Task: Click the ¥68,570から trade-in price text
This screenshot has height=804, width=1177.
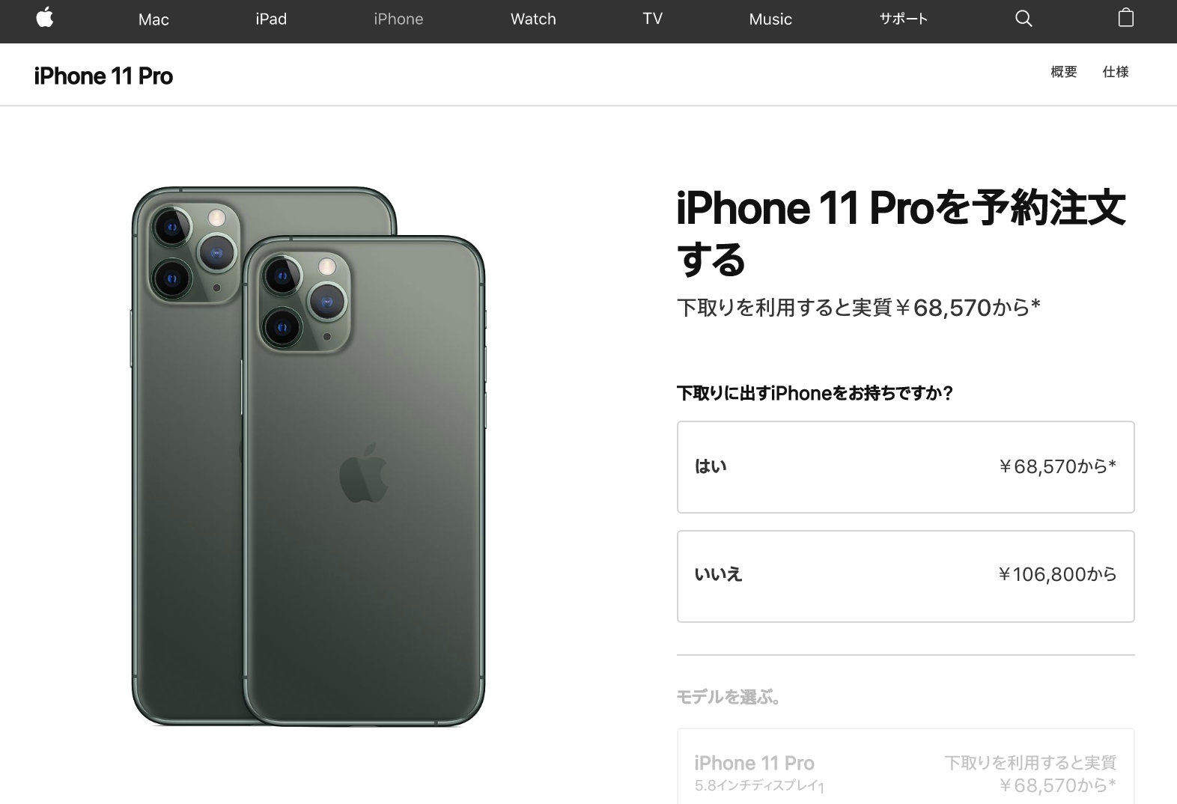Action: 1057,467
